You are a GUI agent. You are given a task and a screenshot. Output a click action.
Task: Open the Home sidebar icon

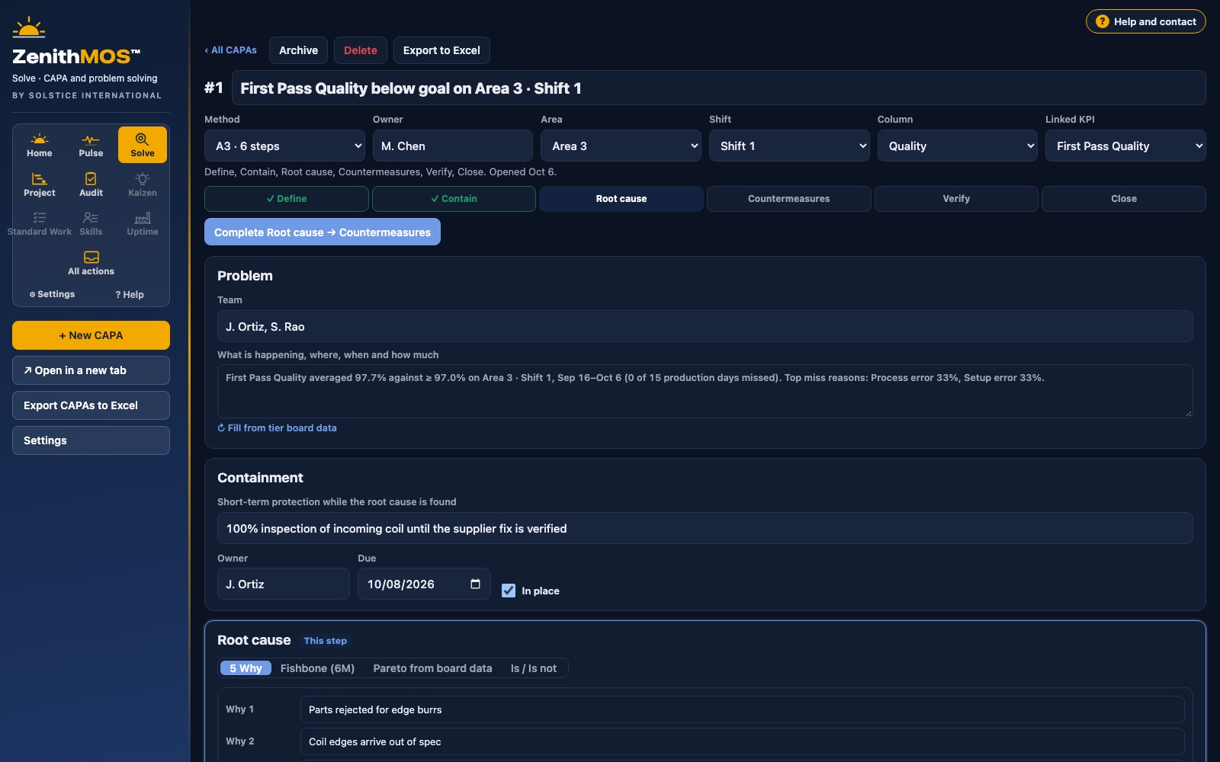click(x=40, y=145)
